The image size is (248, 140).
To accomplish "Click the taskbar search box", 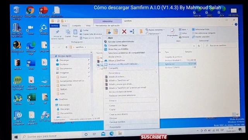I will 52,136.
